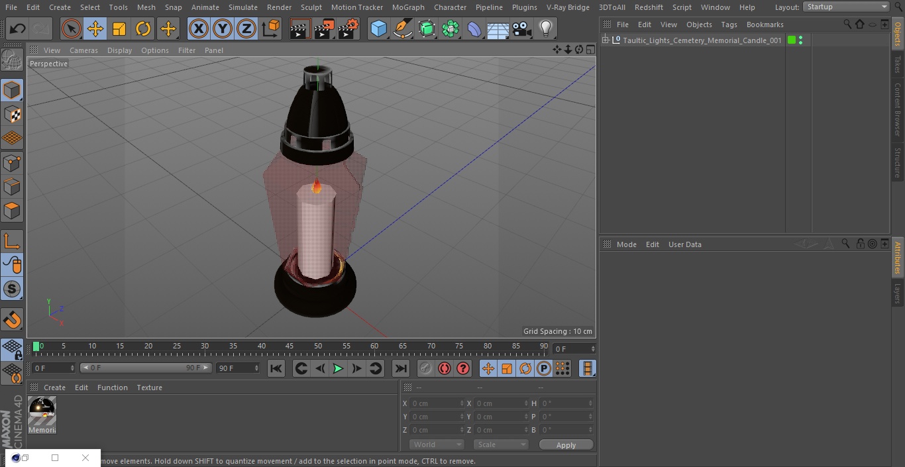Play the animation forward
Screen dimensions: 905x467
pos(338,368)
